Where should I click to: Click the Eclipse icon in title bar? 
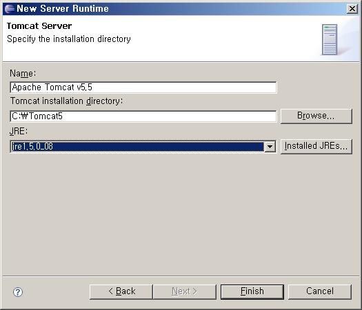pos(10,9)
